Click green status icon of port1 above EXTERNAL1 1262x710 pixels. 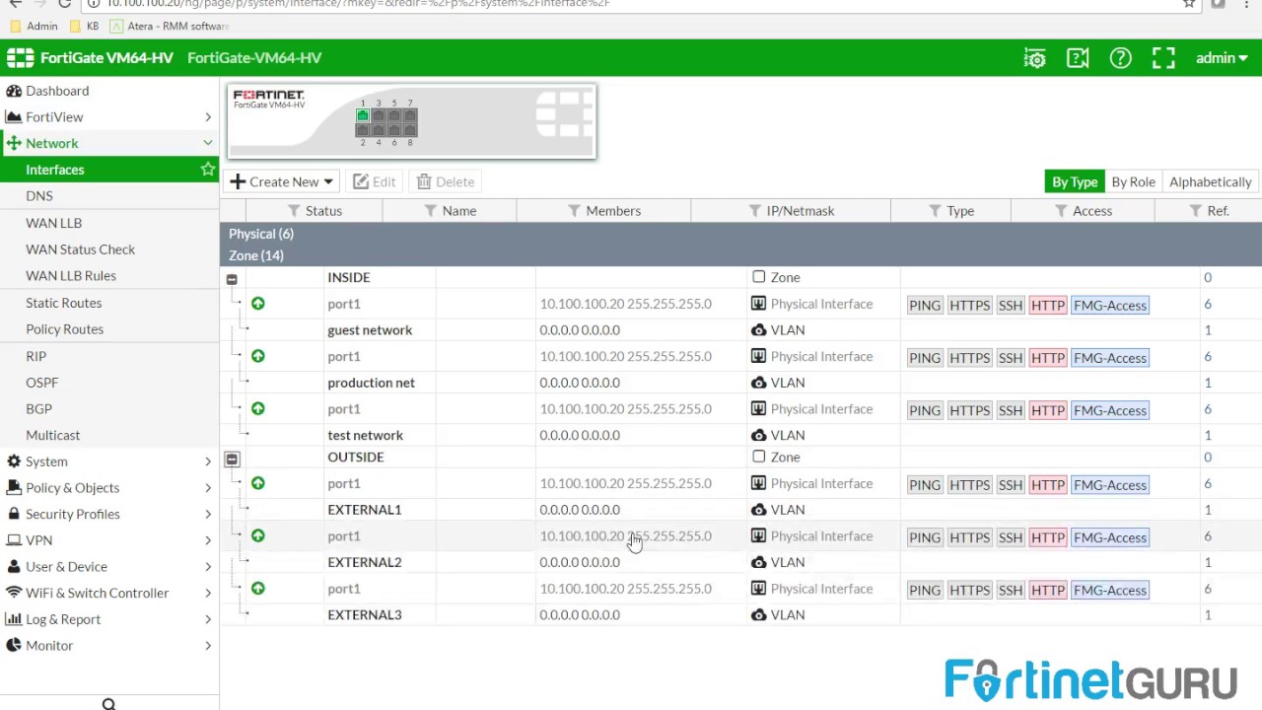pyautogui.click(x=258, y=483)
